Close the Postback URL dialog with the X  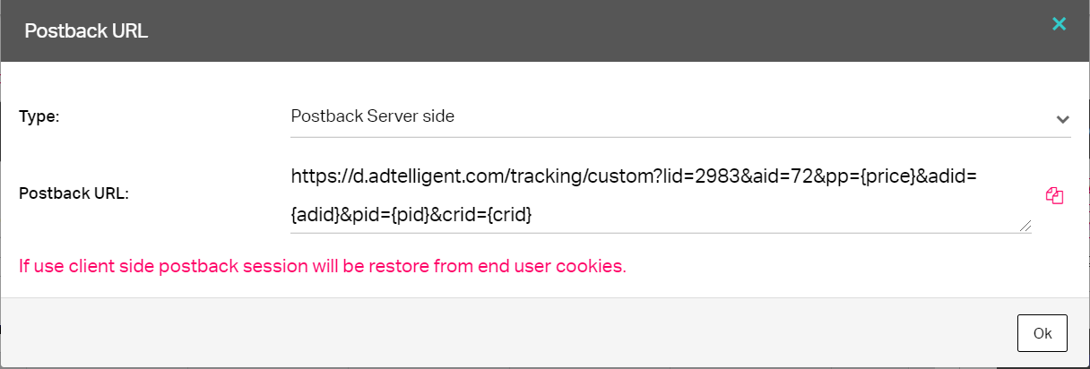tap(1059, 24)
